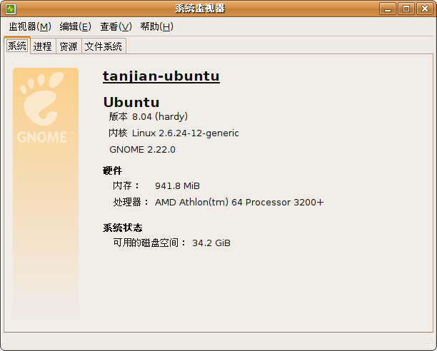
Task: Close the 系统监视器 window
Action: [424, 9]
